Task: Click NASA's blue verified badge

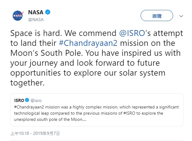Action: [48, 12]
